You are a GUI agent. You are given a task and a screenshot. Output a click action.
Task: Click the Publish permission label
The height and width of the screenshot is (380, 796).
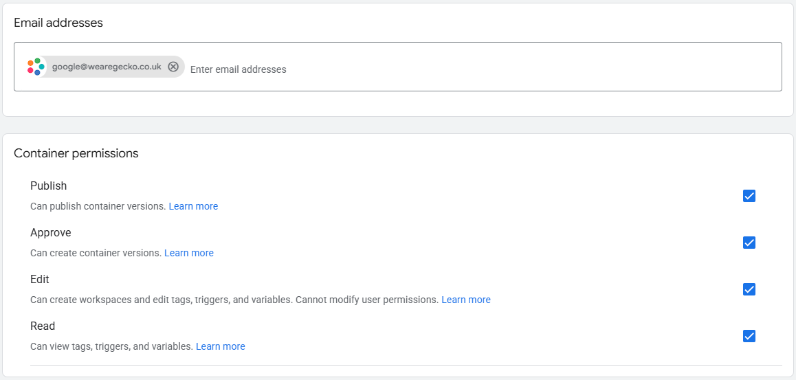point(49,186)
